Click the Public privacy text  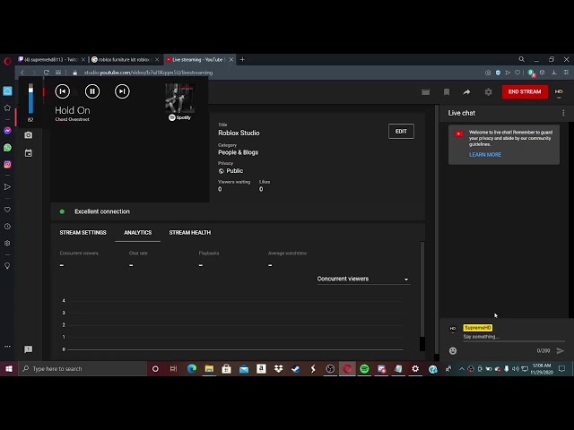tap(235, 171)
